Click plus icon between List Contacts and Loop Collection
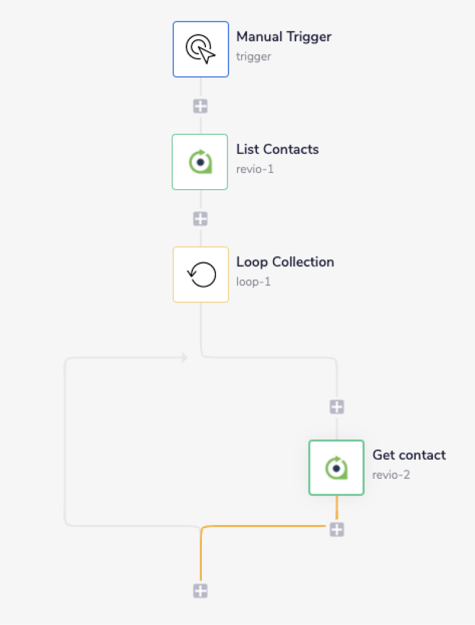 tap(200, 218)
